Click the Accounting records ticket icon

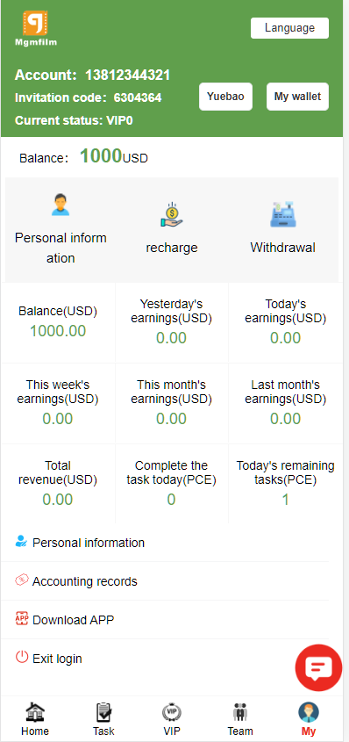click(22, 580)
